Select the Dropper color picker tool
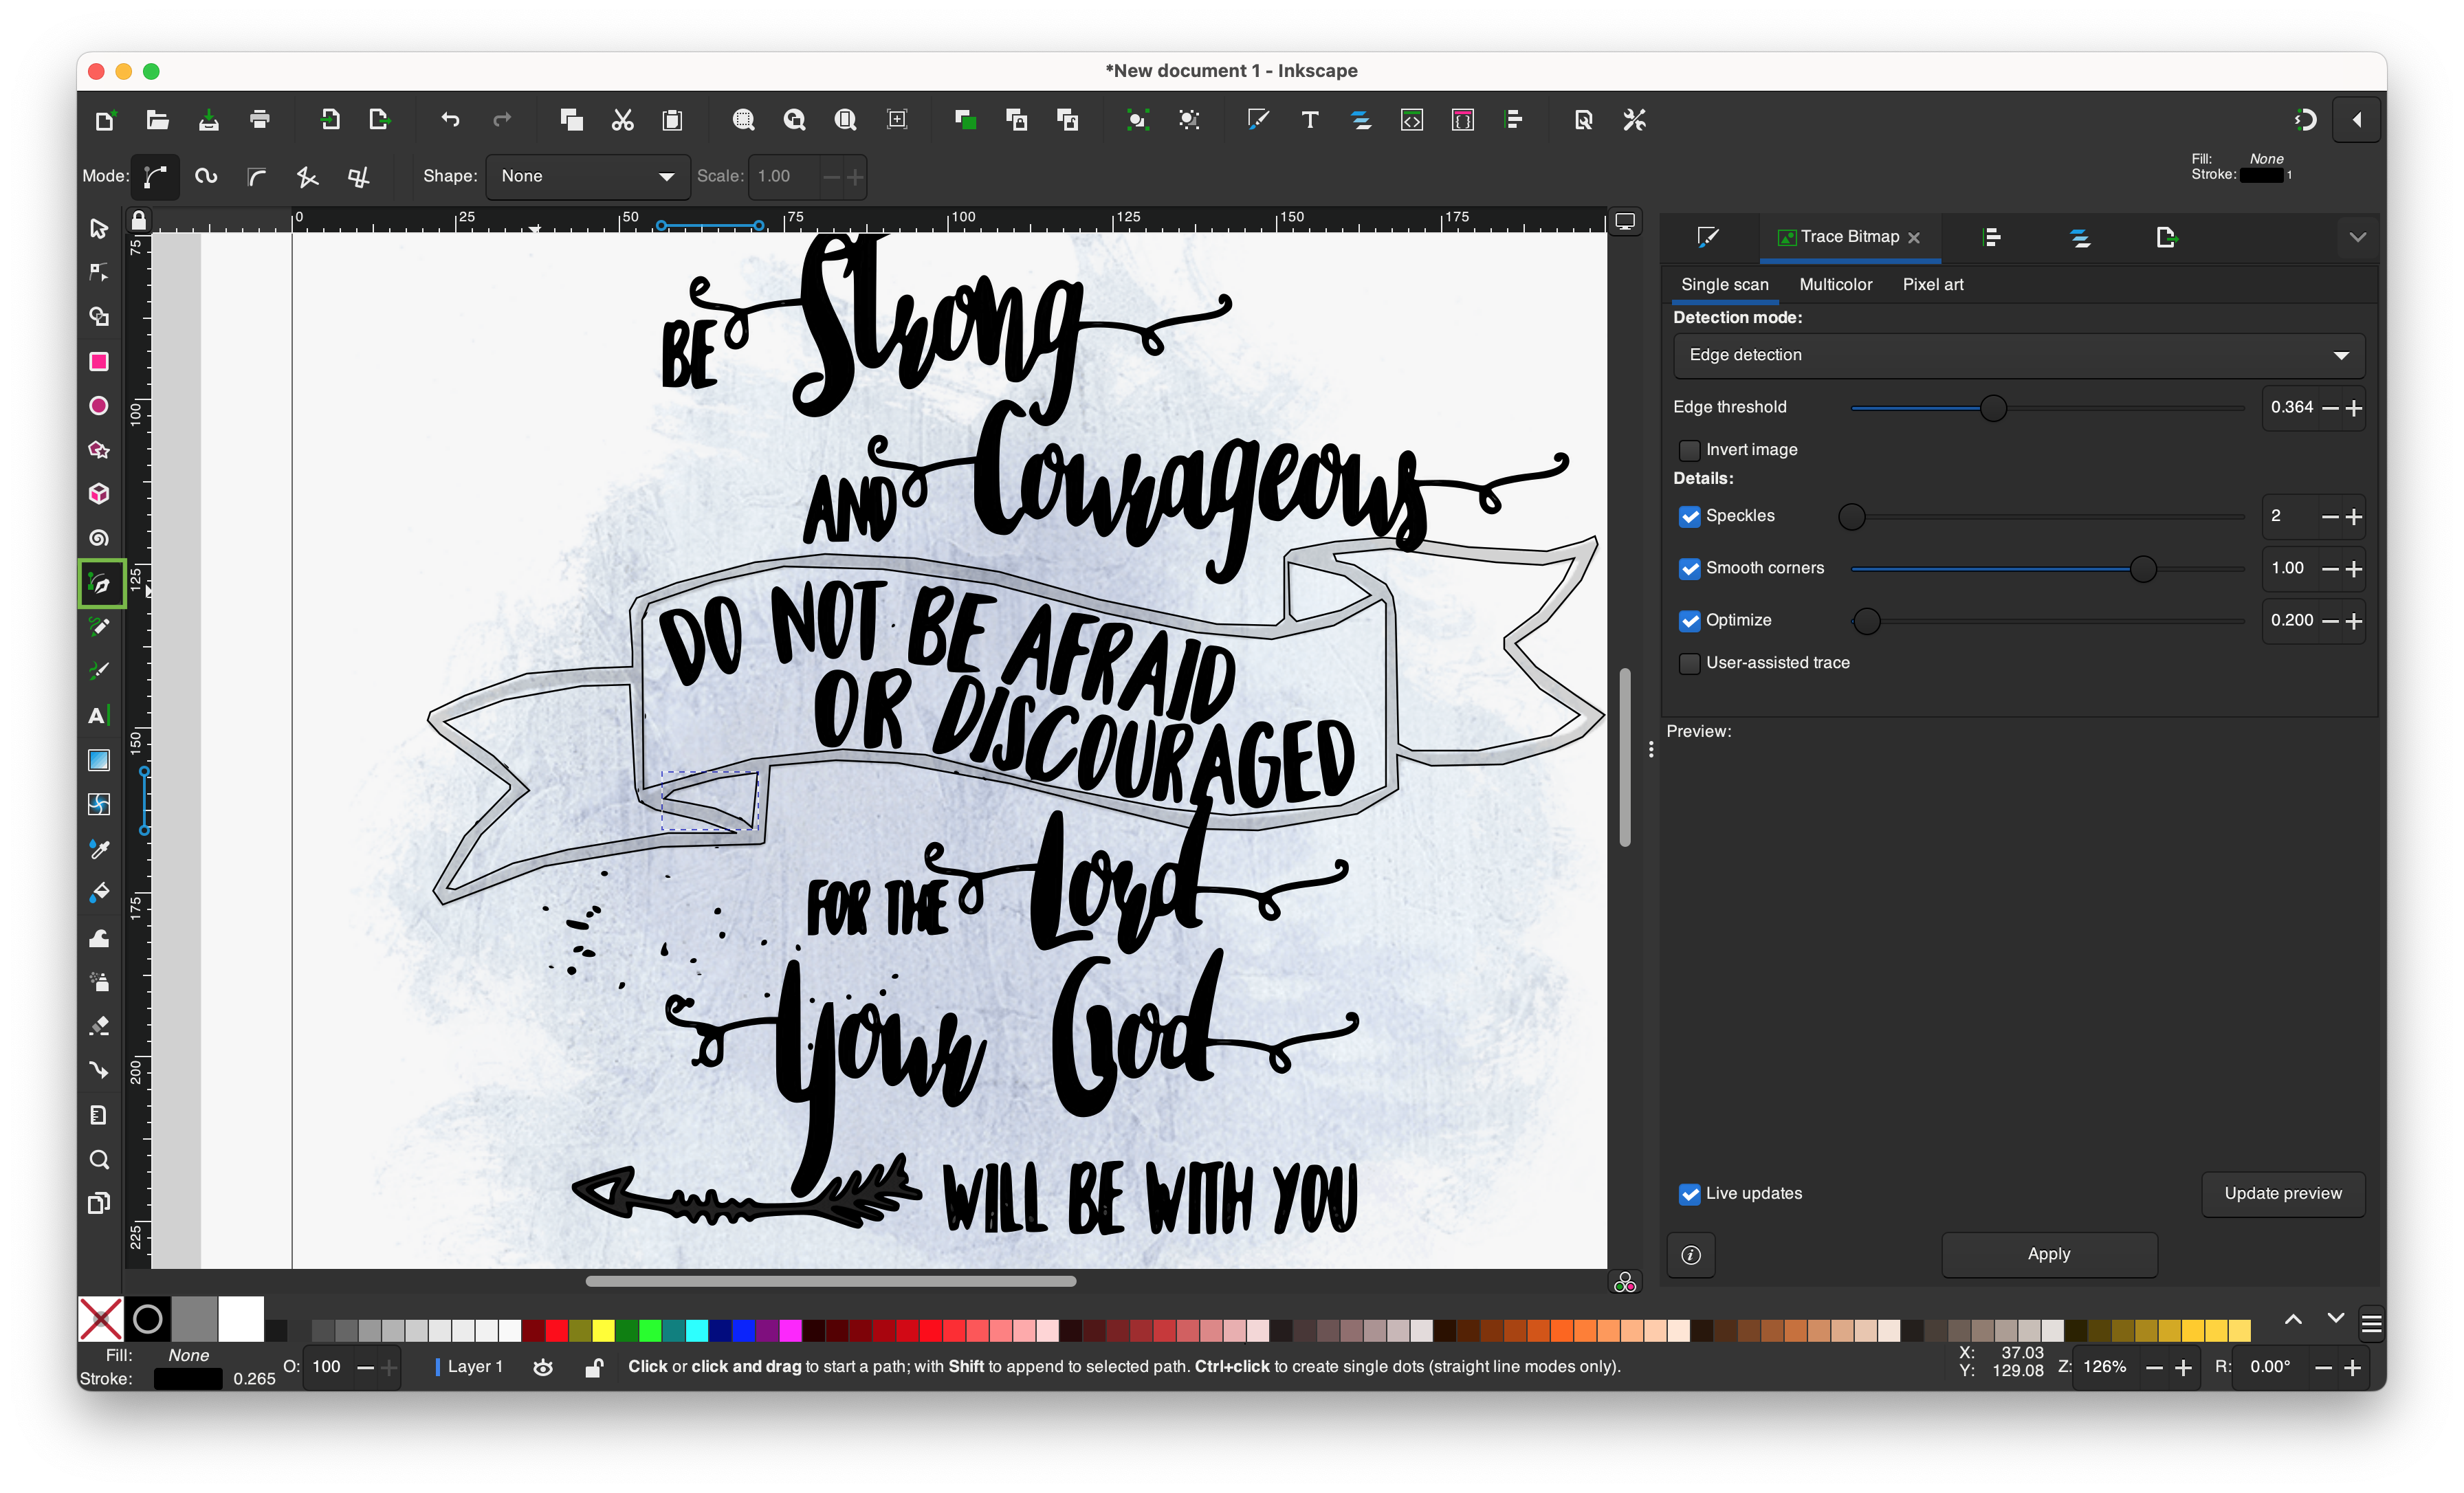2464x1493 pixels. [x=98, y=849]
